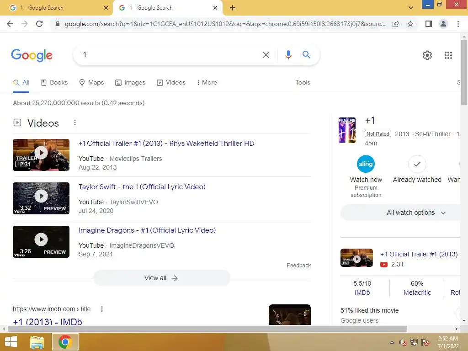Open +1 Official Trailer #1 (2013) video link
Image resolution: width=468 pixels, height=351 pixels.
[166, 144]
